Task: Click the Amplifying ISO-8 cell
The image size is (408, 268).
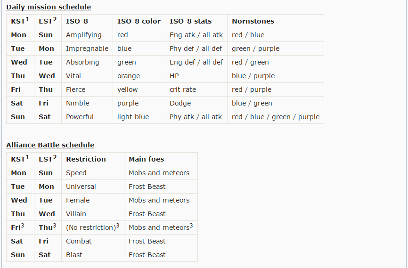Action: (x=83, y=35)
